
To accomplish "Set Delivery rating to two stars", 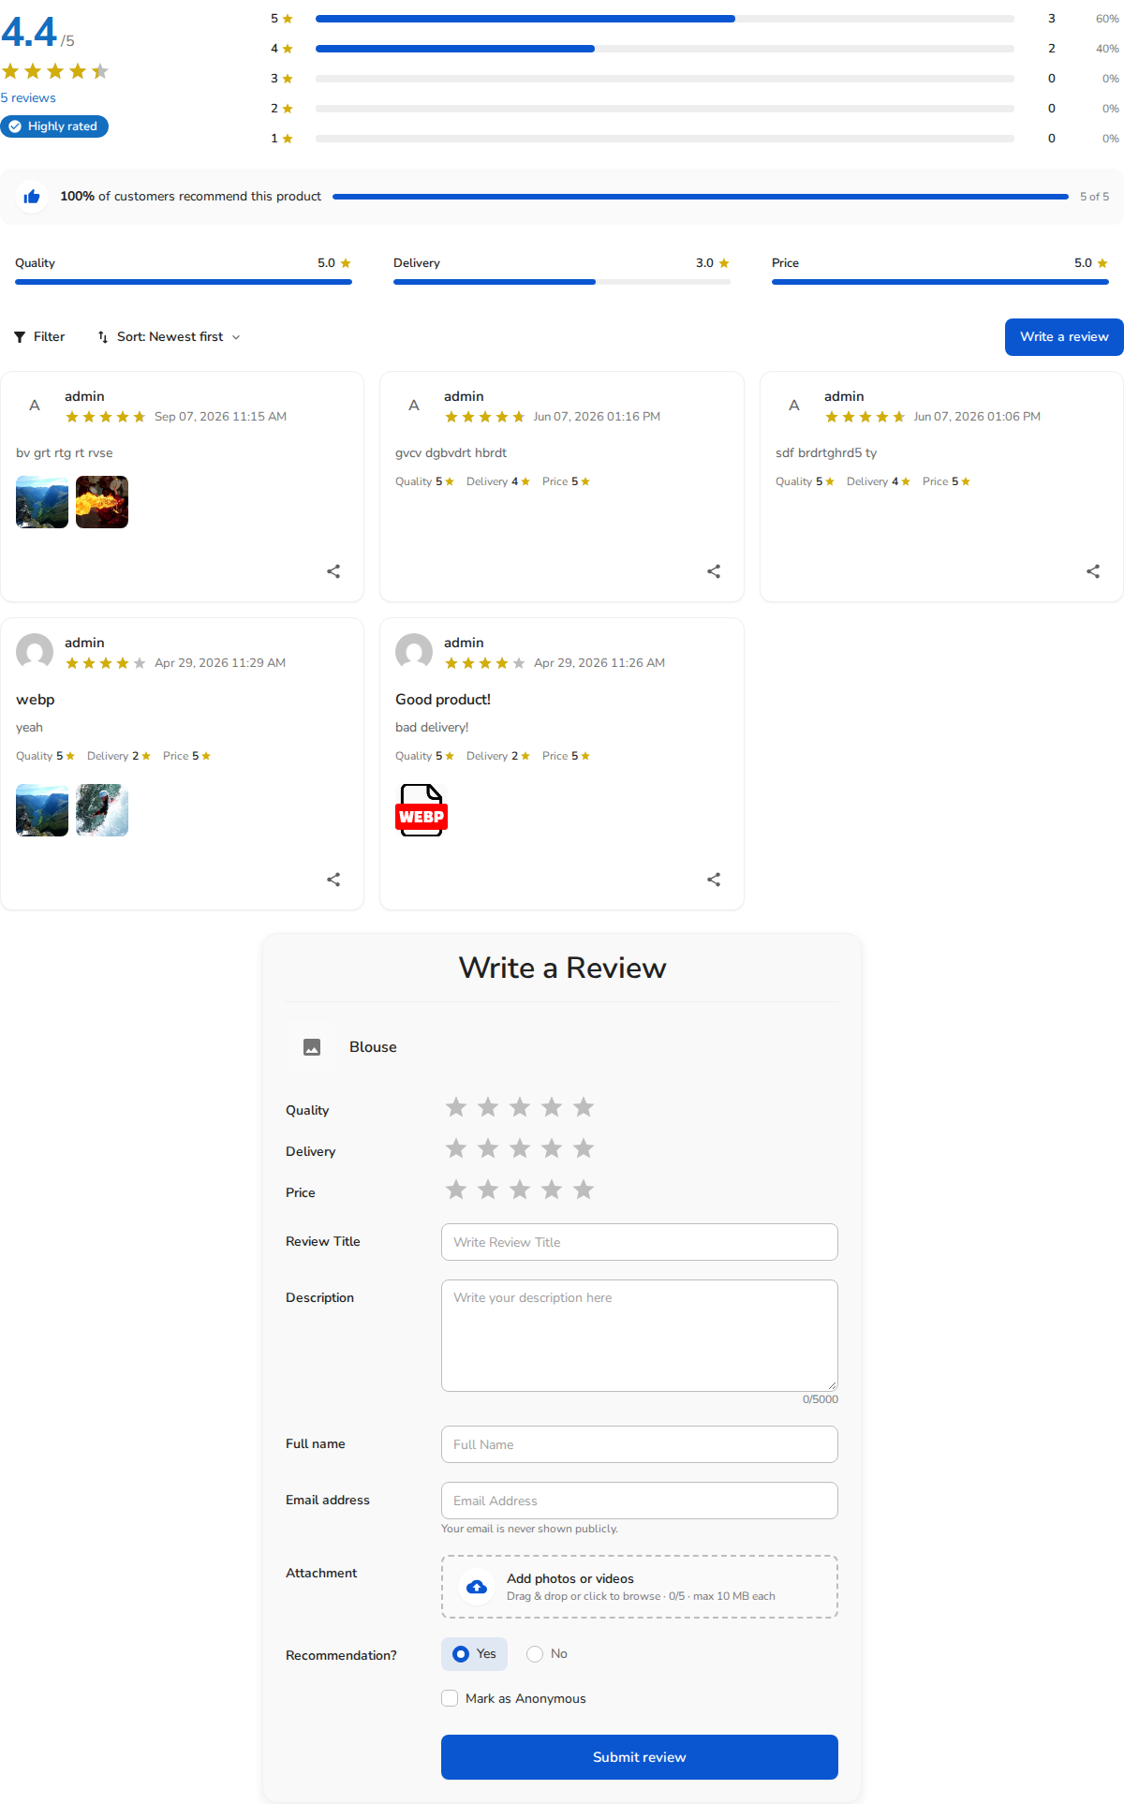I will [488, 1148].
